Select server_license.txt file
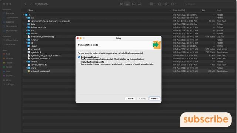 click(39, 65)
